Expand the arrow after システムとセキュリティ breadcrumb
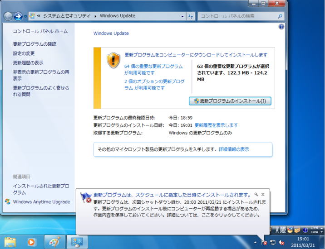Image resolution: width=325 pixels, height=249 pixels. coord(95,16)
